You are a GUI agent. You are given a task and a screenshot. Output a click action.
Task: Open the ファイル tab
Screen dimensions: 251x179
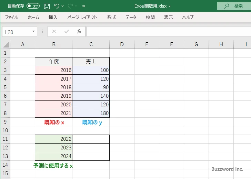coord(11,17)
